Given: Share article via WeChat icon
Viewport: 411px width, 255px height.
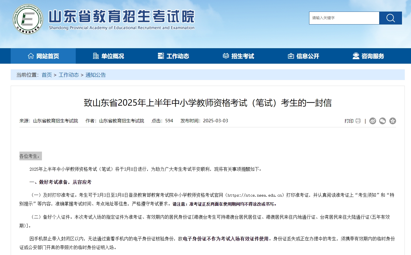Looking at the screenshot, I should (x=383, y=121).
